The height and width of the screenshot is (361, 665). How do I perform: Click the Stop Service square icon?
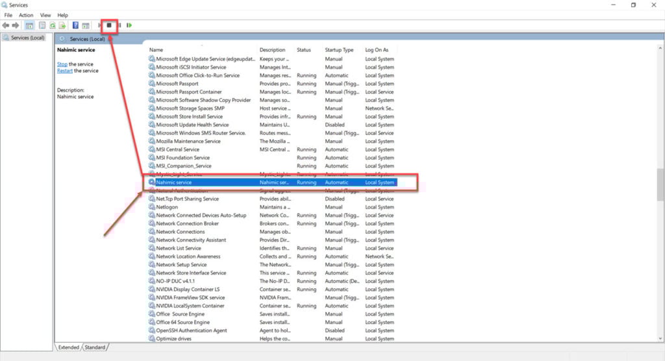[x=109, y=25]
